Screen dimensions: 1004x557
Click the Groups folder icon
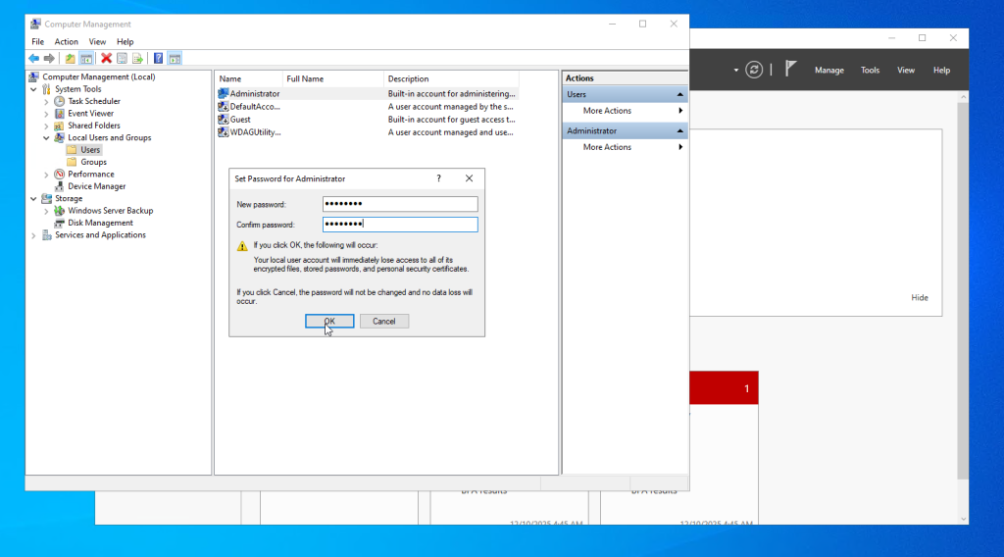click(x=72, y=162)
